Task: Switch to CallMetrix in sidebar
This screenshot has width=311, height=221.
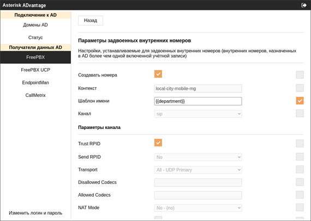Action: [35, 95]
